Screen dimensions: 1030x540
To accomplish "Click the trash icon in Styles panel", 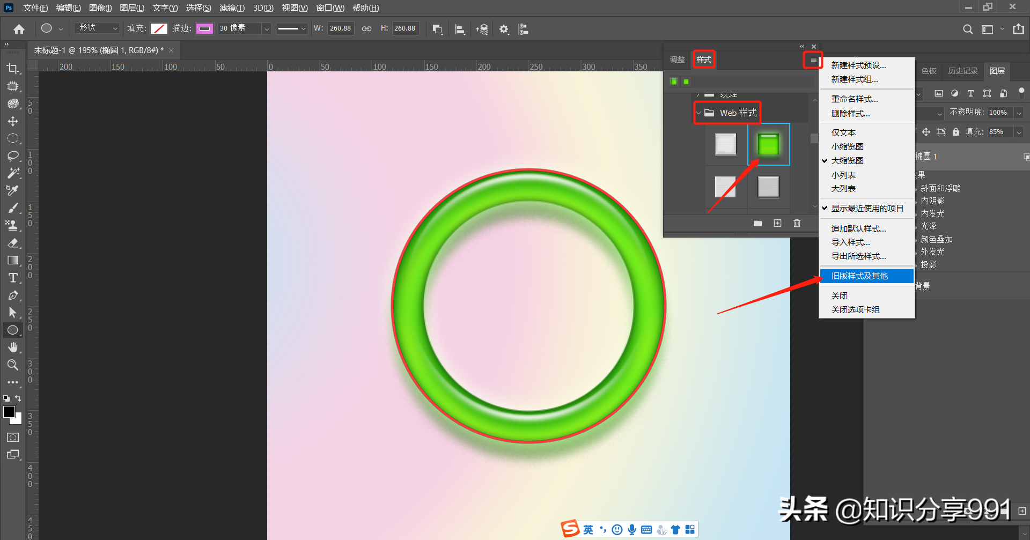I will click(x=797, y=223).
